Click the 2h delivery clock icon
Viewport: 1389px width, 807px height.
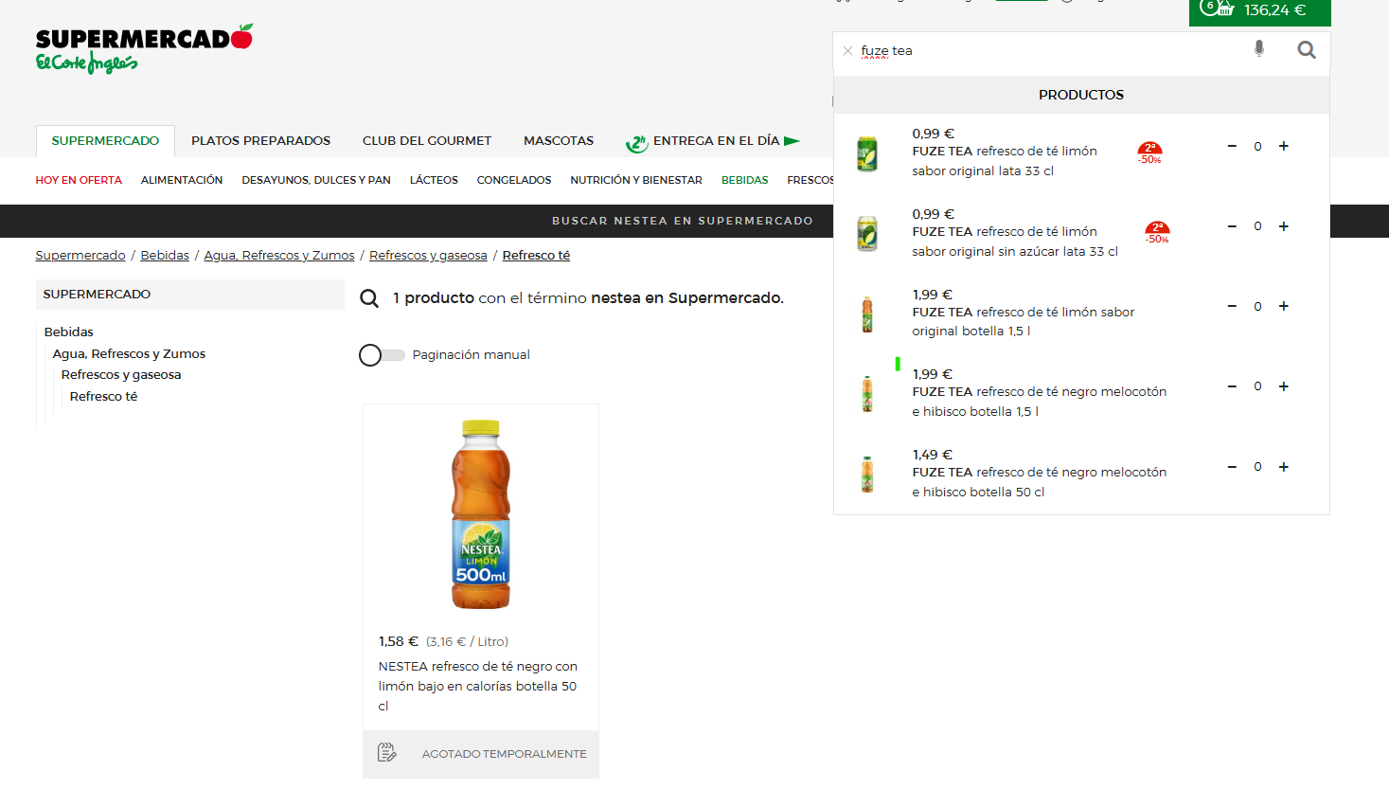tap(636, 143)
